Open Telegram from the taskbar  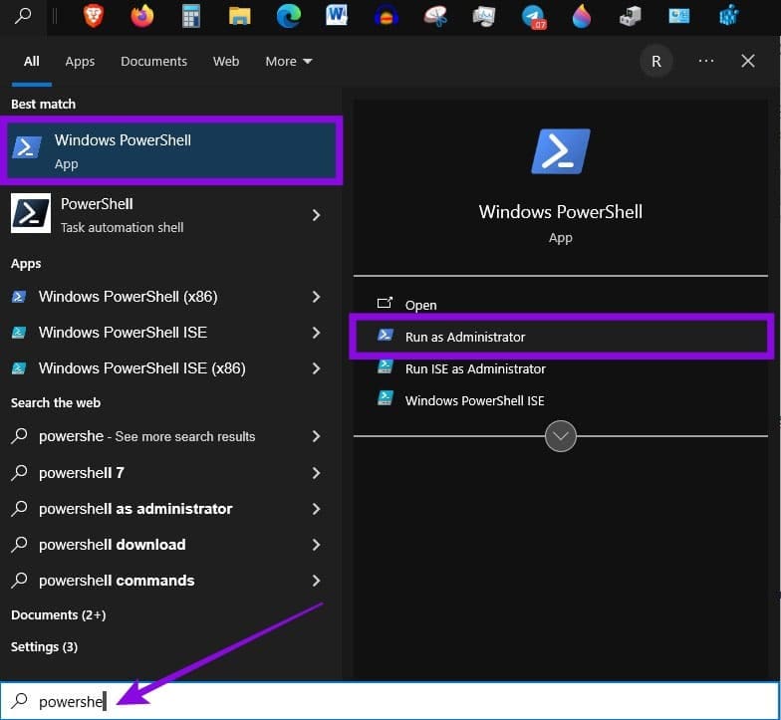(534, 16)
